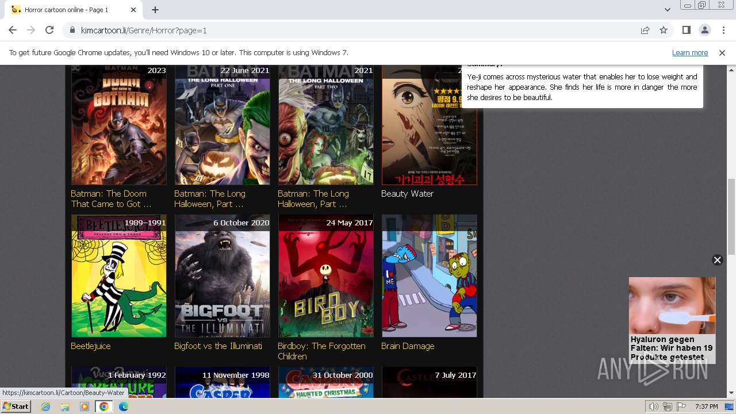Open the Brain Damage poster
This screenshot has height=414, width=736.
tap(430, 276)
